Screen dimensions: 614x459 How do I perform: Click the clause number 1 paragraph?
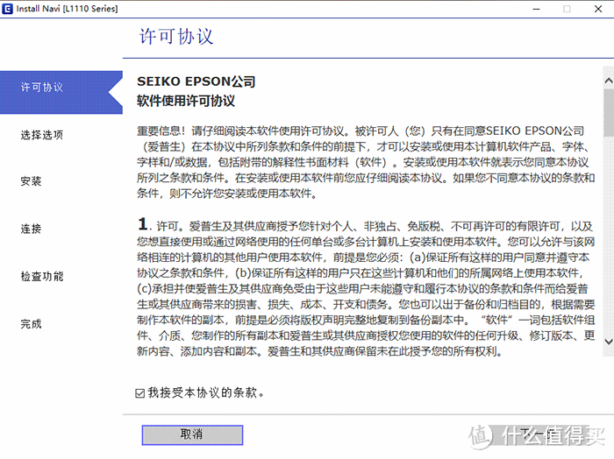[366, 287]
